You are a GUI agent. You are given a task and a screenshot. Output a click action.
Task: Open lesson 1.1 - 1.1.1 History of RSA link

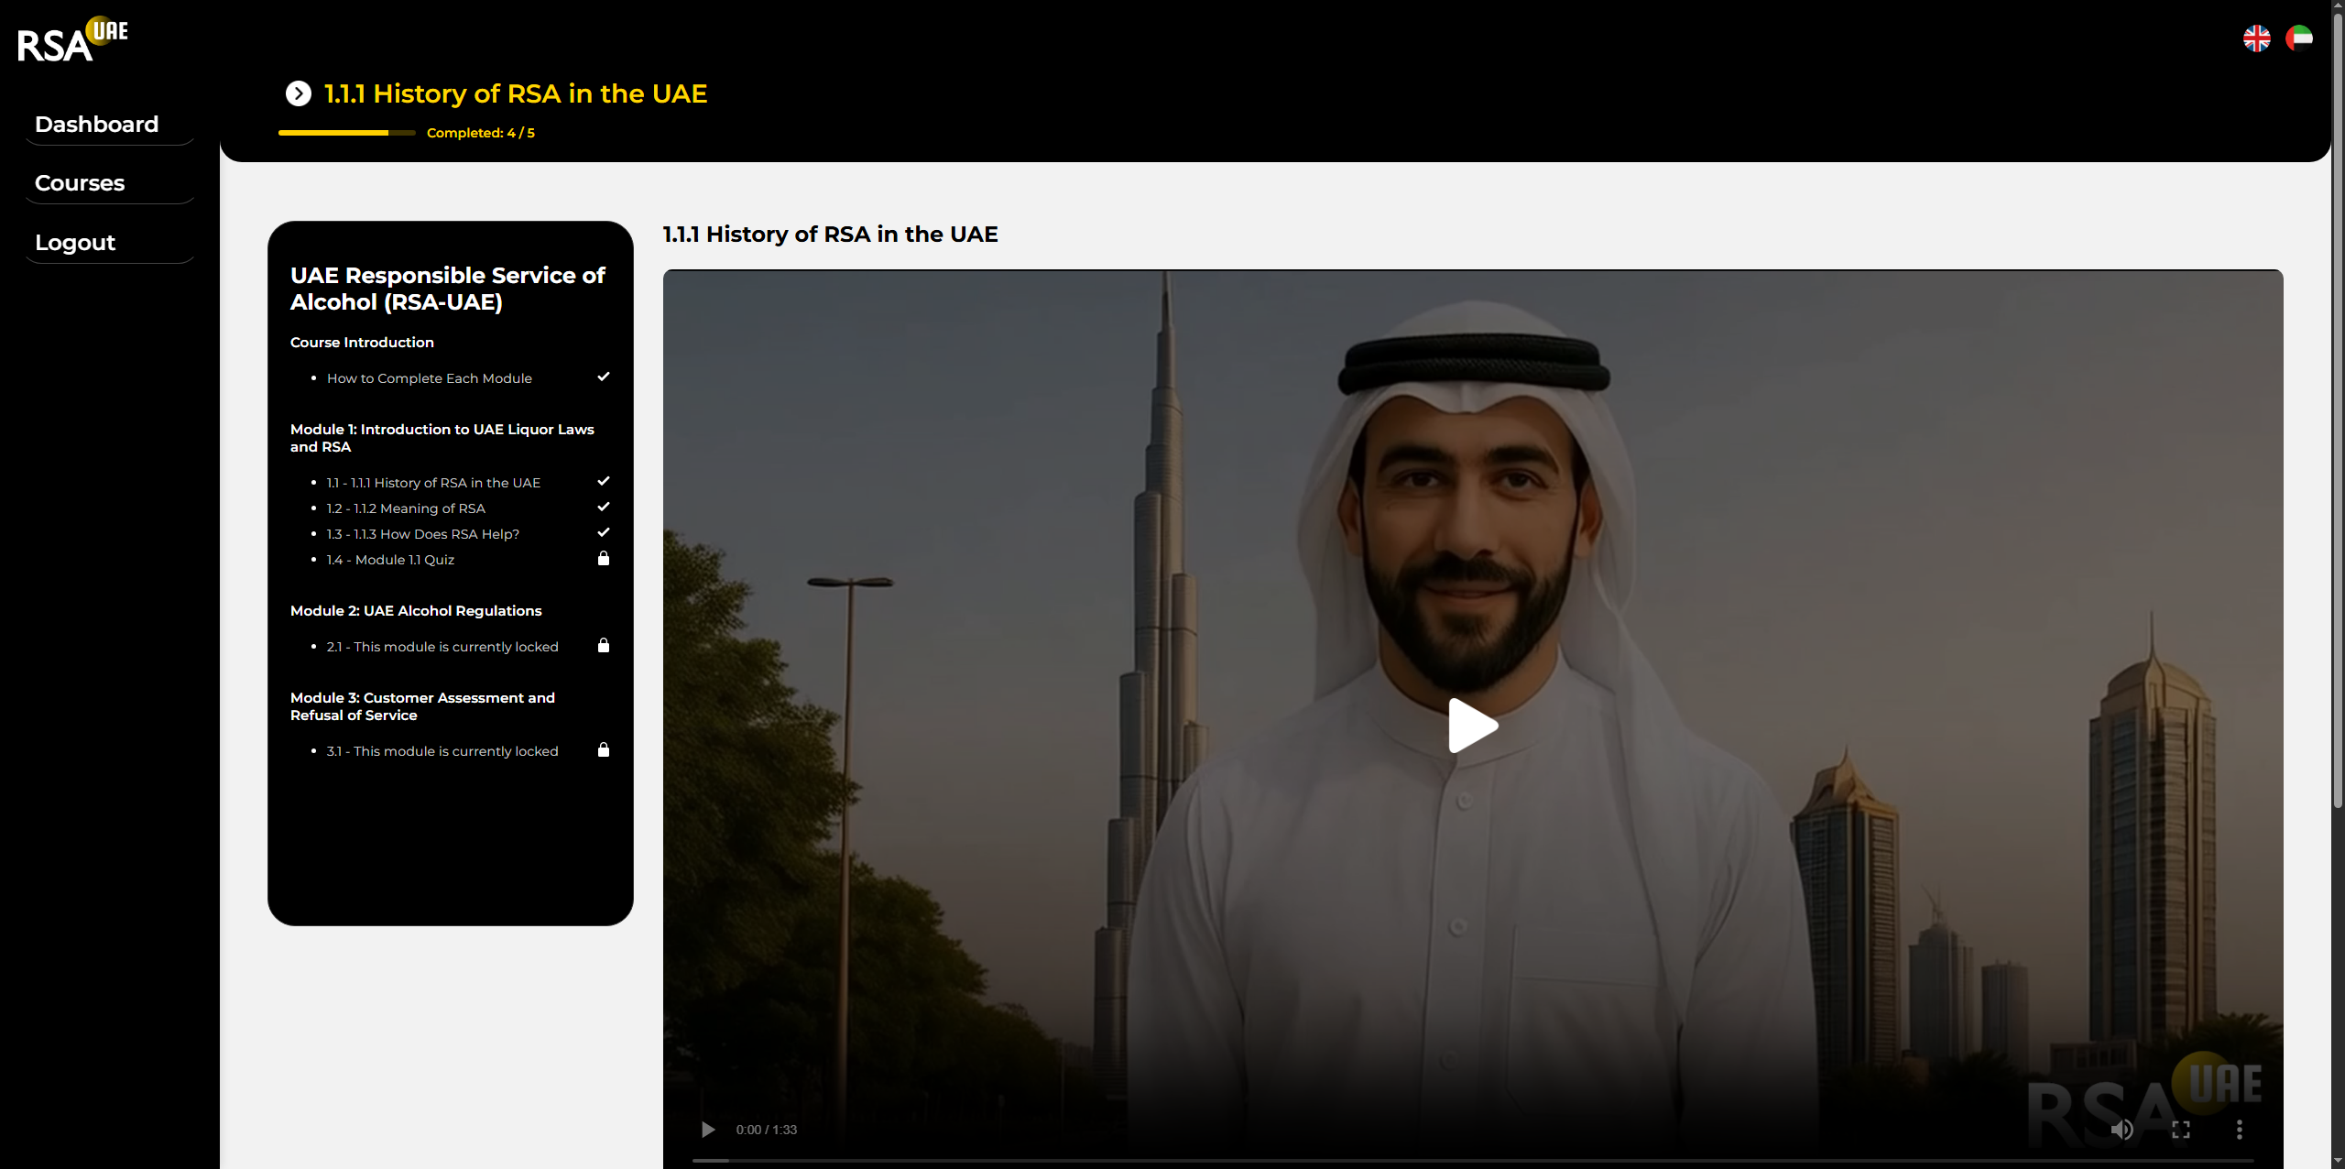click(x=433, y=483)
